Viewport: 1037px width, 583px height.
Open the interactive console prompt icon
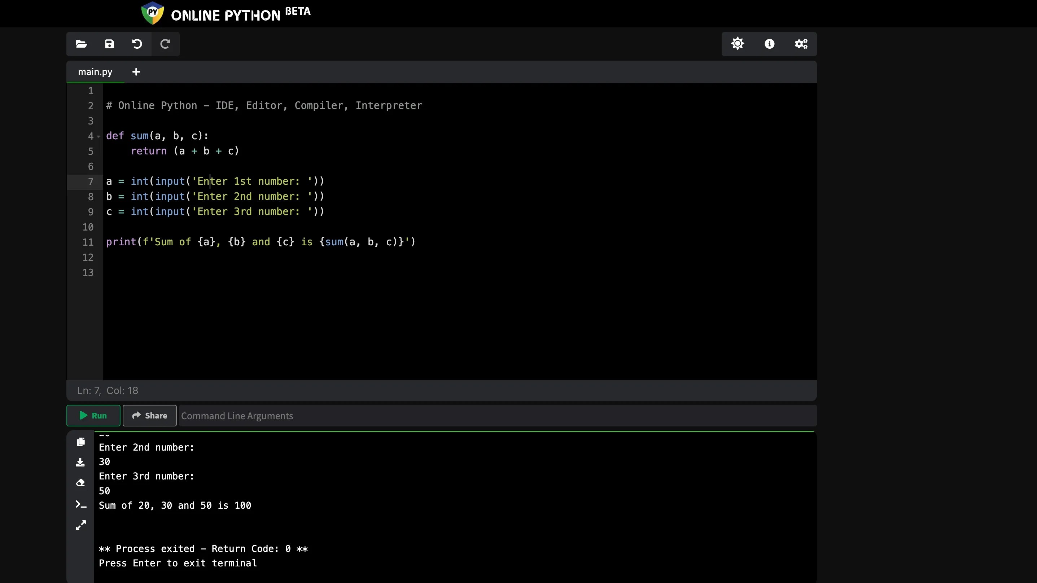point(80,504)
